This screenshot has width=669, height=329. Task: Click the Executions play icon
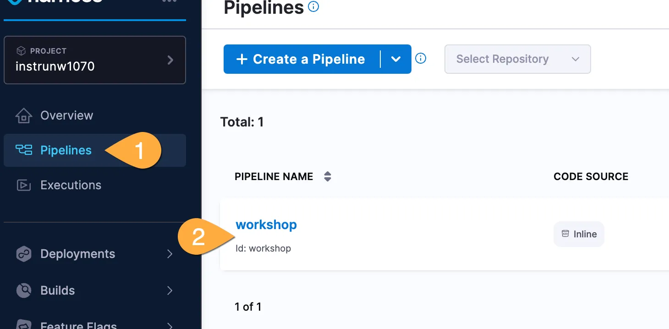(x=24, y=185)
